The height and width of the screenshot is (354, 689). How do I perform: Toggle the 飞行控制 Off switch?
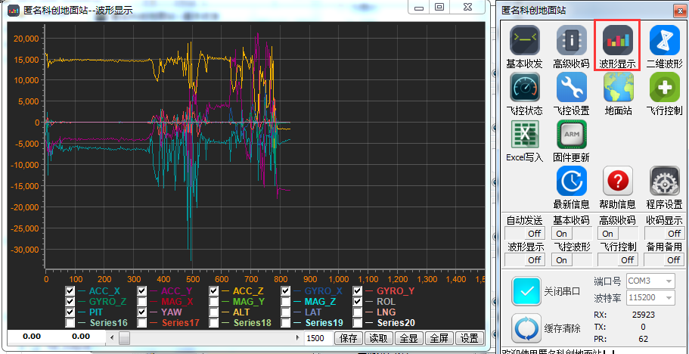(617, 260)
